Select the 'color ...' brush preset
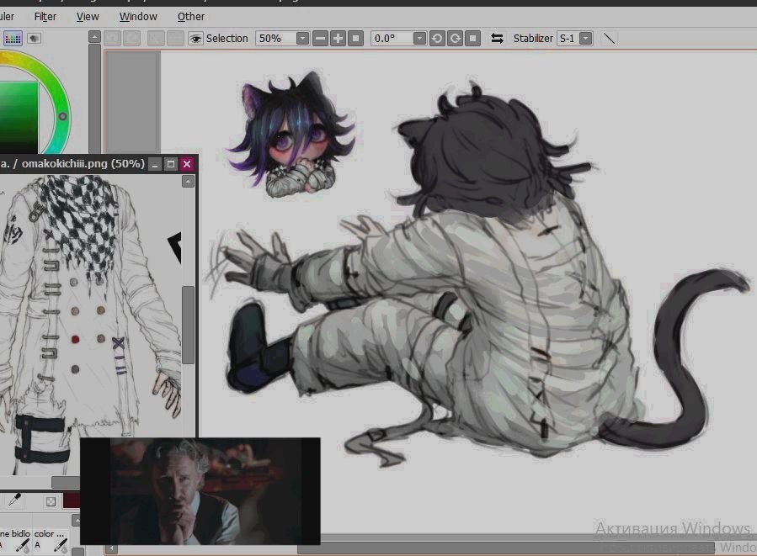This screenshot has height=556, width=757. pos(51,540)
